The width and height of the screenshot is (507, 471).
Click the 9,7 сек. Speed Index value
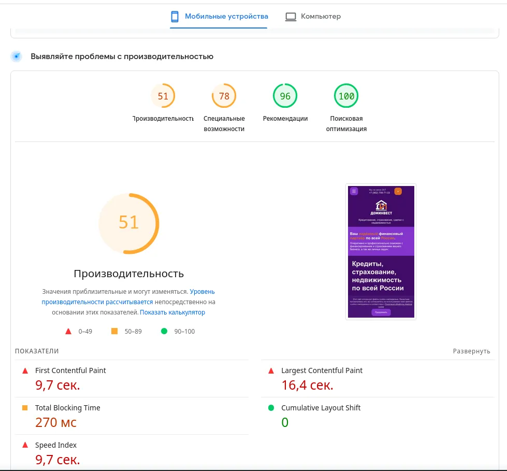tap(57, 460)
